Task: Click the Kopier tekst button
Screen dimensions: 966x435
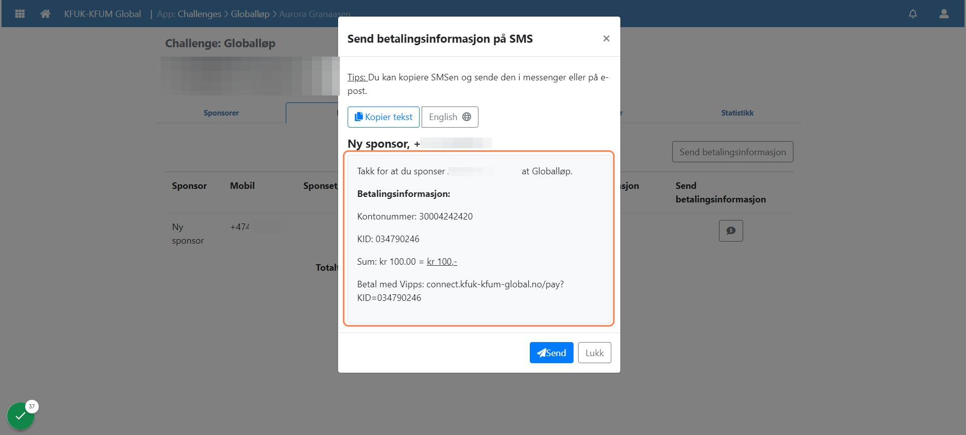Action: (x=383, y=117)
